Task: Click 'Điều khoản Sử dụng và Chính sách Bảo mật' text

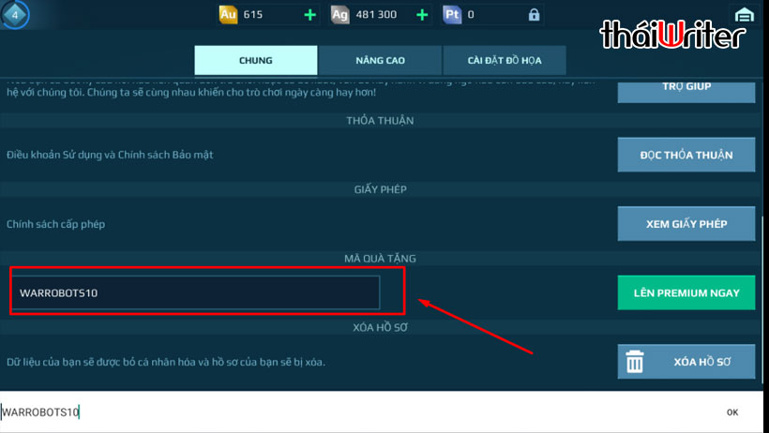Action: 110,155
